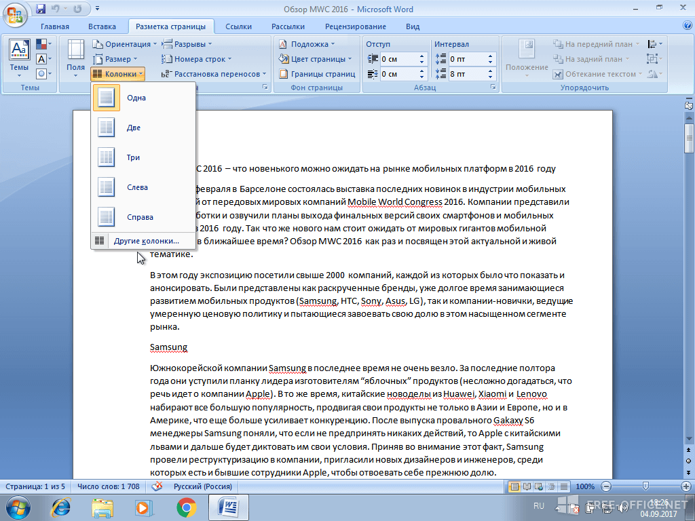Expand Размер page size dropdown

pyautogui.click(x=115, y=59)
